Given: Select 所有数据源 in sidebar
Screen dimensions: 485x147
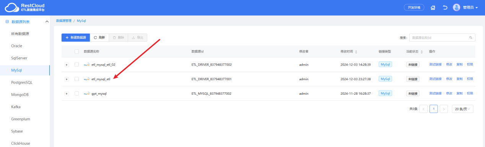Looking at the screenshot, I should coord(20,34).
